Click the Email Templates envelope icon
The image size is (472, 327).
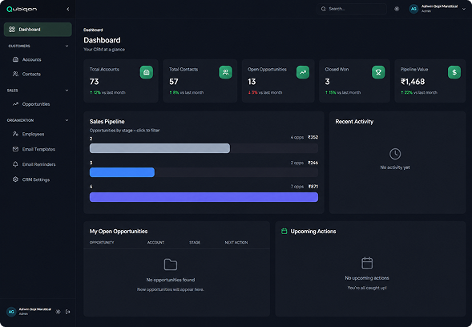[x=15, y=149]
